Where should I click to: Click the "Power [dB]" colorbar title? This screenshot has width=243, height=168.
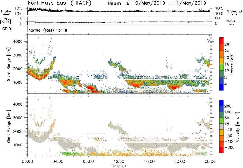(x=232, y=64)
